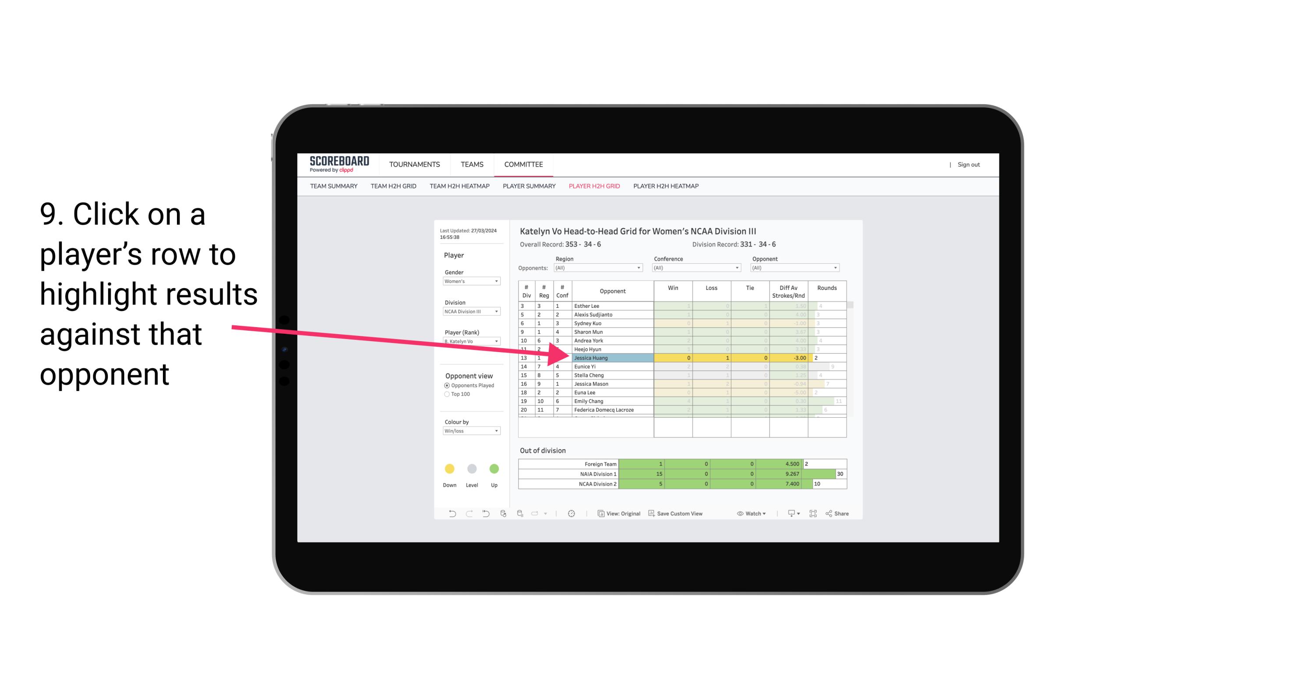Click the Watch dropdown icon

tap(763, 515)
